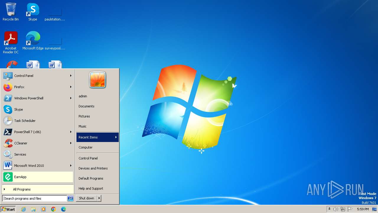
Task: Launch CCleaner from Start menu
Action: click(38, 143)
